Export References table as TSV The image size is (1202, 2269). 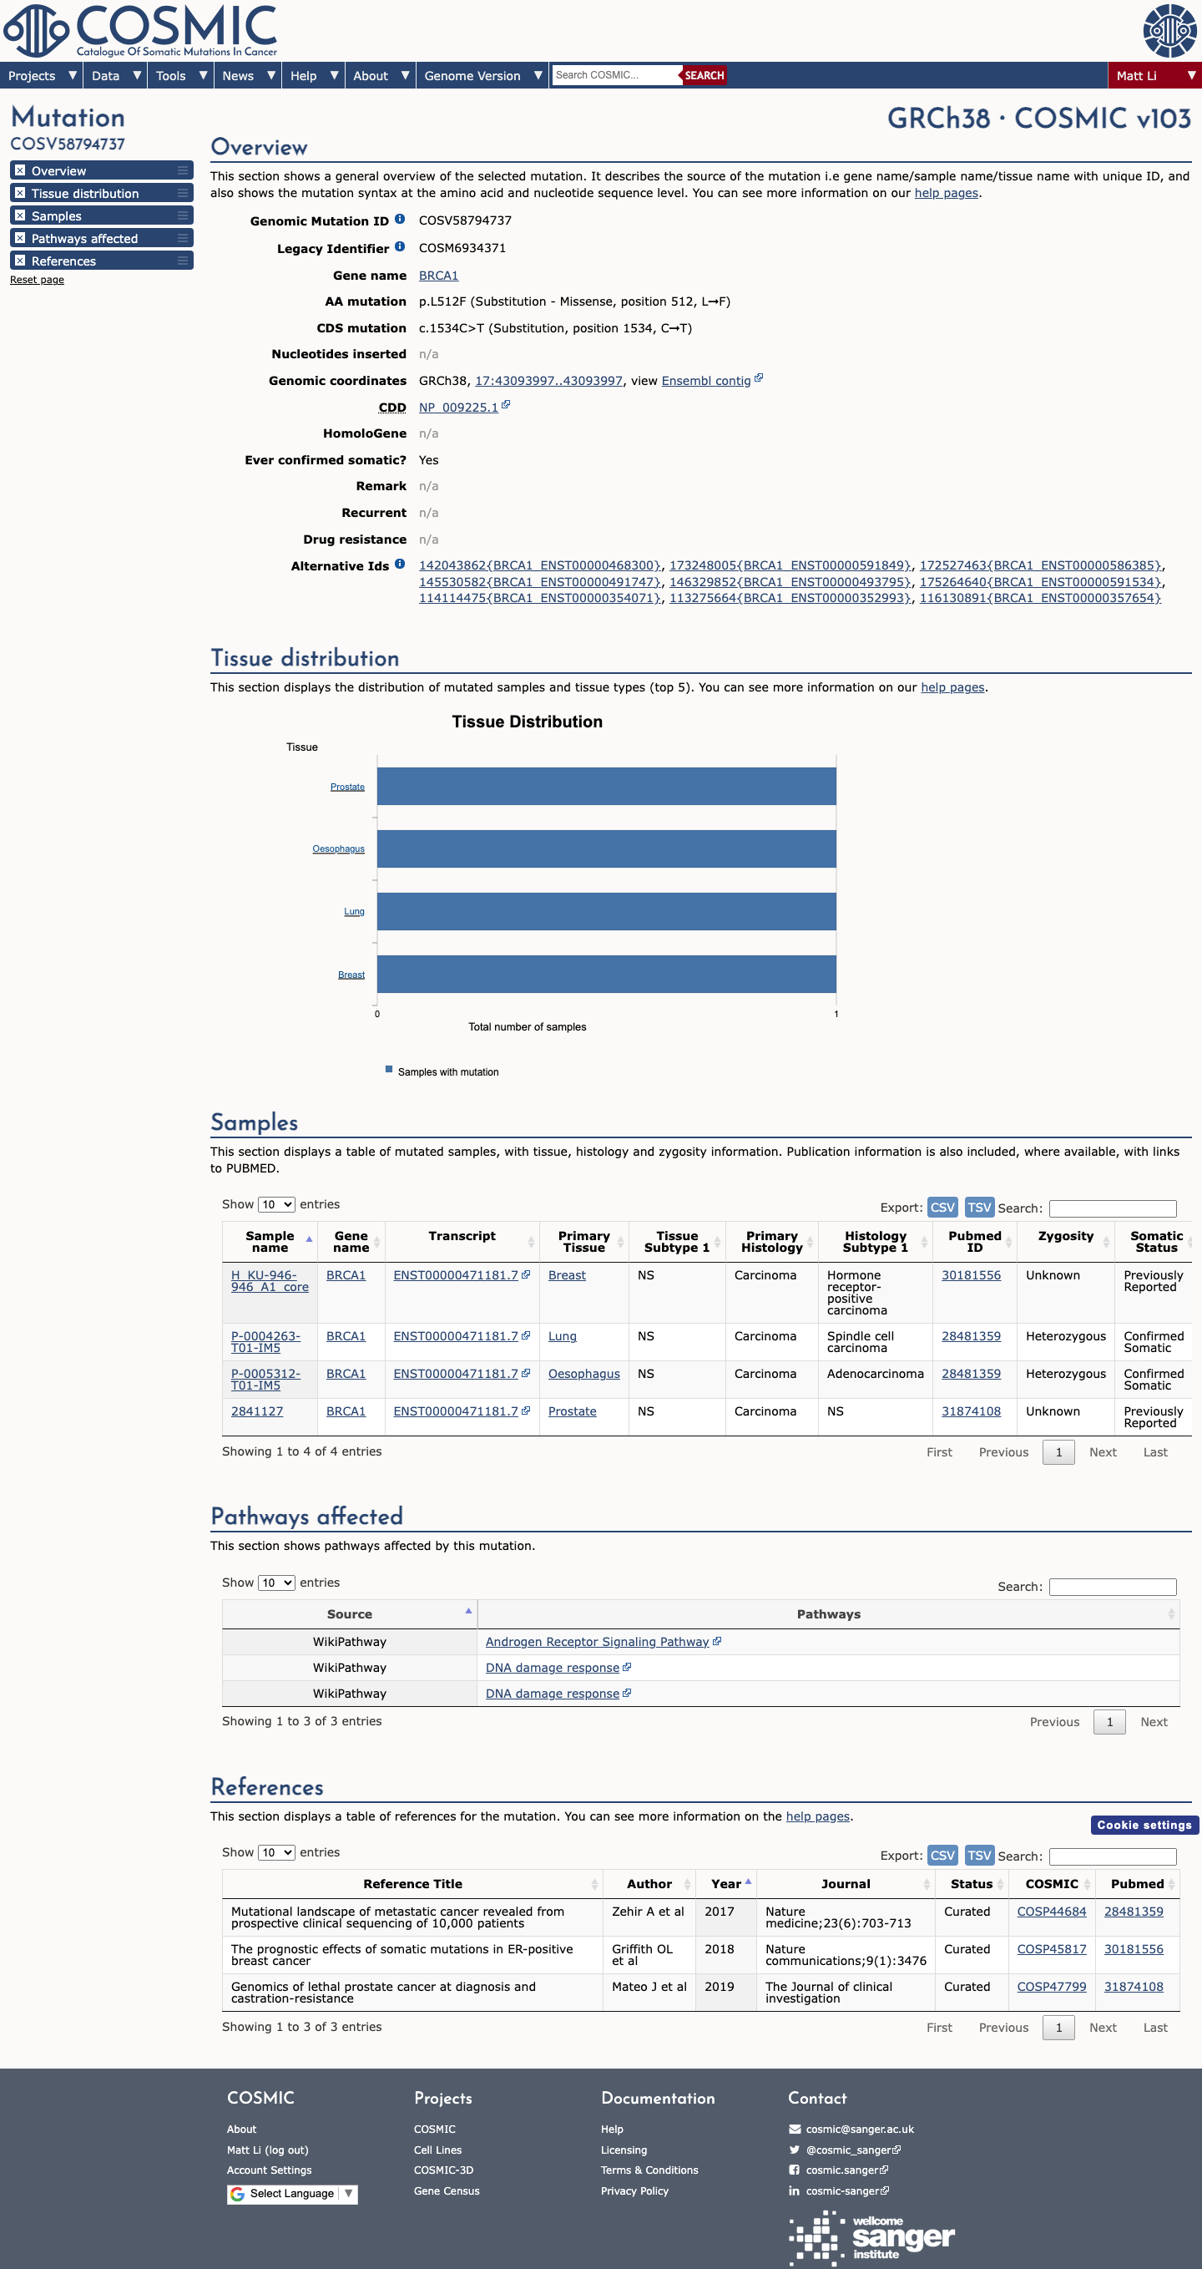pos(979,1856)
